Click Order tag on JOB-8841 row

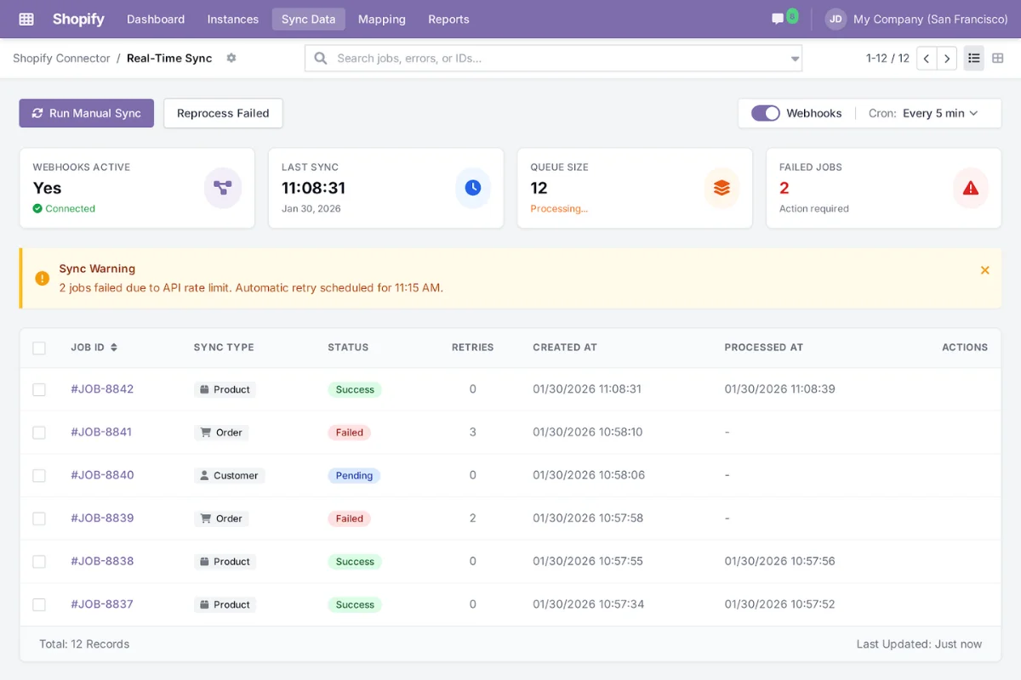click(x=221, y=433)
